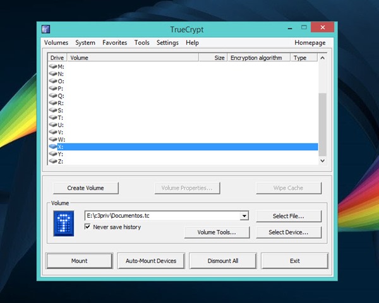Click the Volume Properties button
Viewport: 379px width, 303px height.
[x=187, y=188]
